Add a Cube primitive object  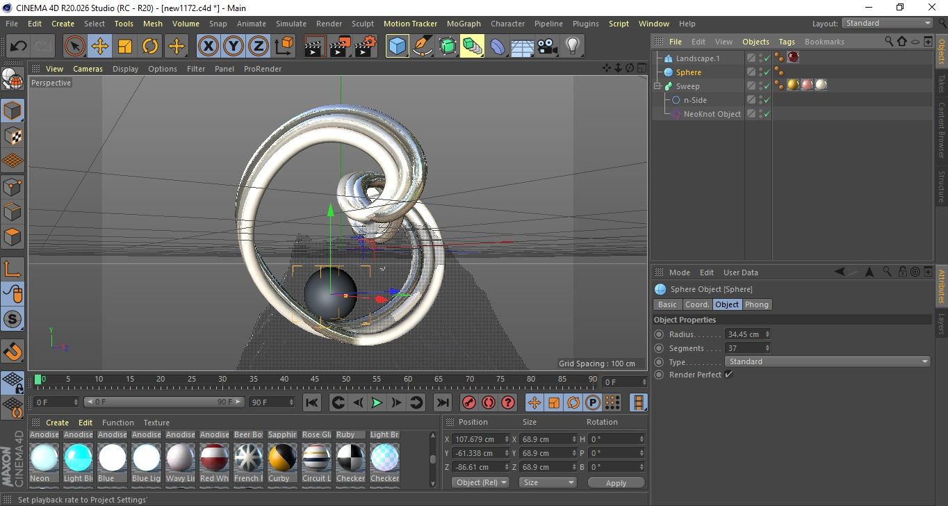pyautogui.click(x=398, y=47)
